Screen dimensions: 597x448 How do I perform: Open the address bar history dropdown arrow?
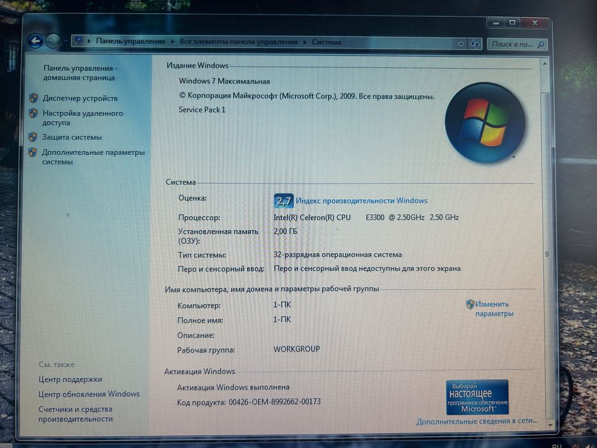pyautogui.click(x=461, y=44)
